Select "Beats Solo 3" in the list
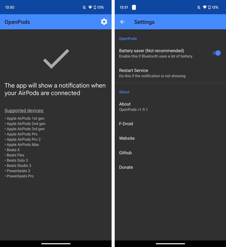The width and height of the screenshot is (226, 247). (17, 160)
